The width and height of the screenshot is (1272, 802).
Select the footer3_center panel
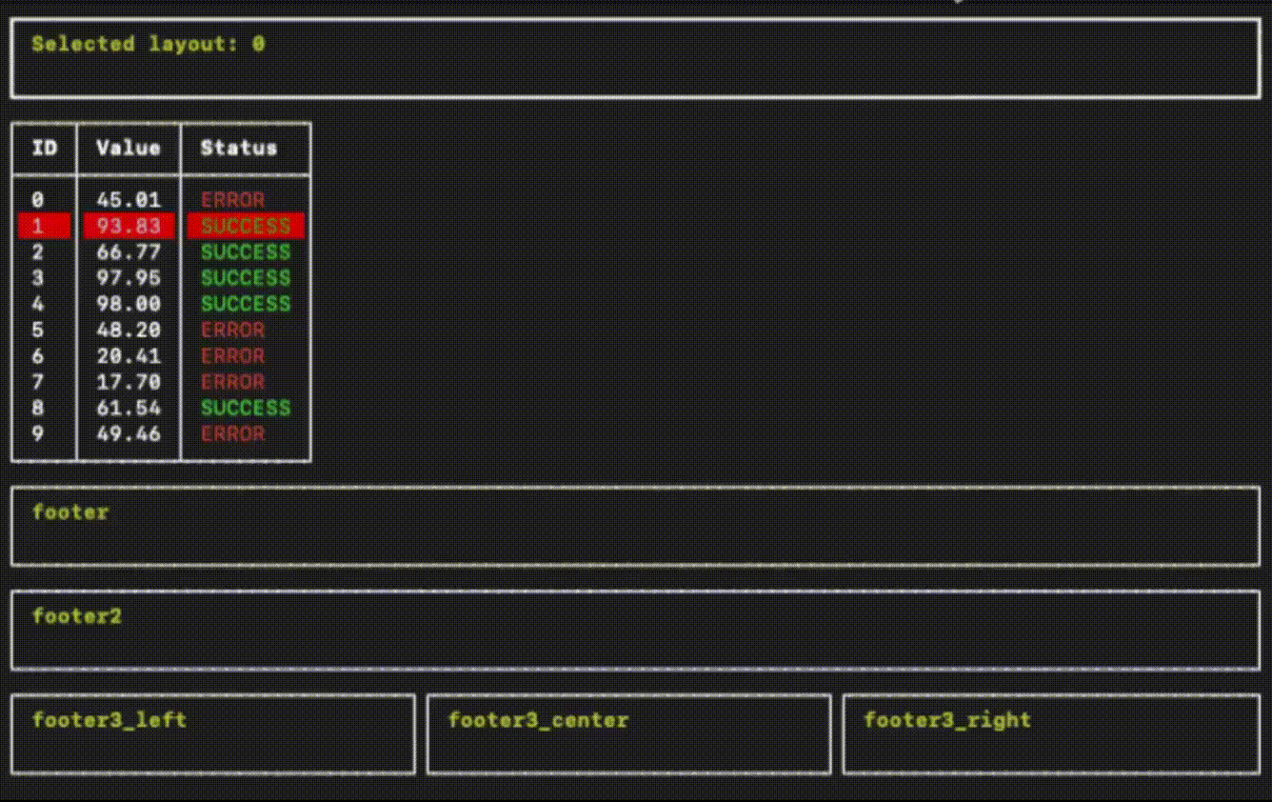click(x=628, y=733)
